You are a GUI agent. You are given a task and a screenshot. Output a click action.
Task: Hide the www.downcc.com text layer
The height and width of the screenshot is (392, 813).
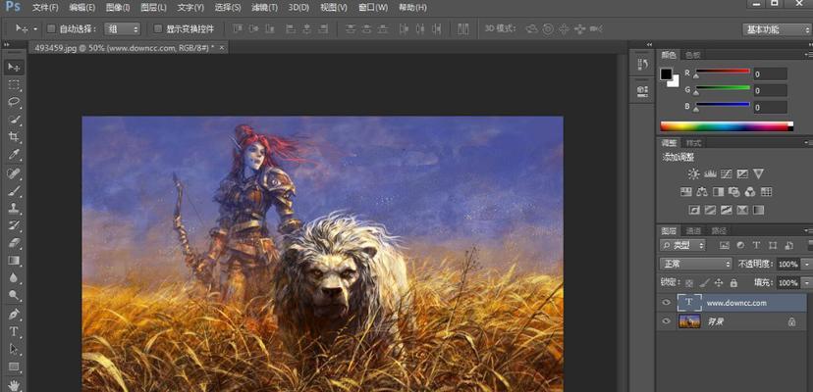pos(667,303)
